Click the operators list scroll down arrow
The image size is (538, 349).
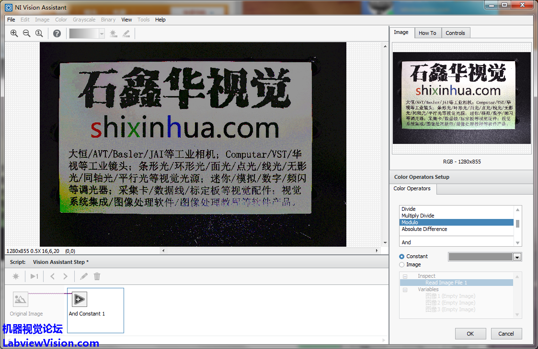[x=518, y=243]
